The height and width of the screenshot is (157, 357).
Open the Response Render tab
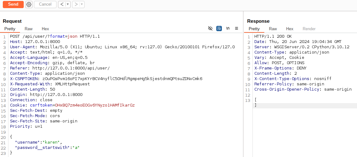(309, 29)
